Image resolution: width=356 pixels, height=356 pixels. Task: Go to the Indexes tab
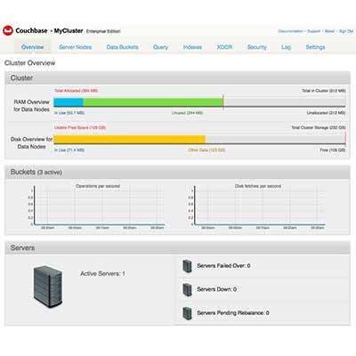192,47
